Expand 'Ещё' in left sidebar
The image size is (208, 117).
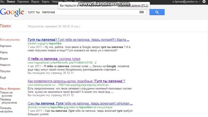[3, 78]
